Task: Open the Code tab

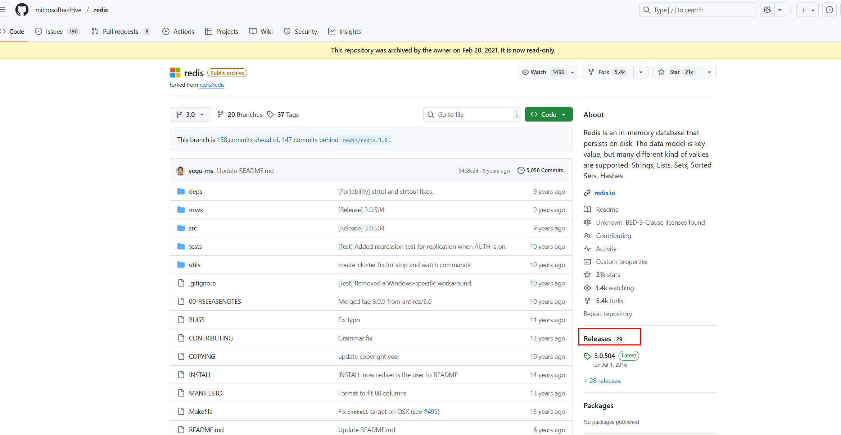Action: [13, 31]
